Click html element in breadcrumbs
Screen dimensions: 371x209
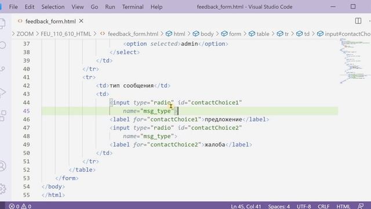[175, 34]
